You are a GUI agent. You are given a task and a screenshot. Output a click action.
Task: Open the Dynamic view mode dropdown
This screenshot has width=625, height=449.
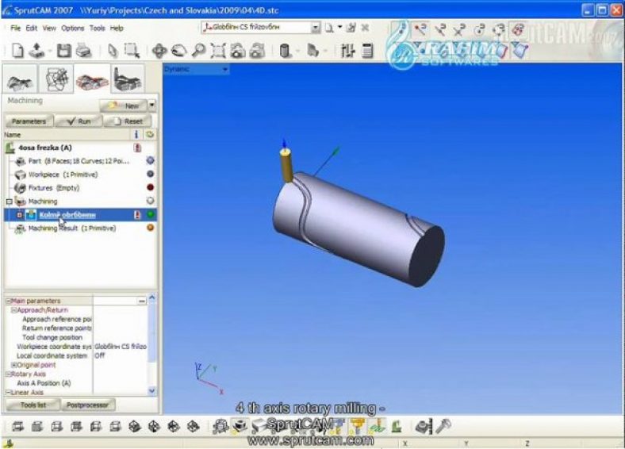(x=196, y=69)
